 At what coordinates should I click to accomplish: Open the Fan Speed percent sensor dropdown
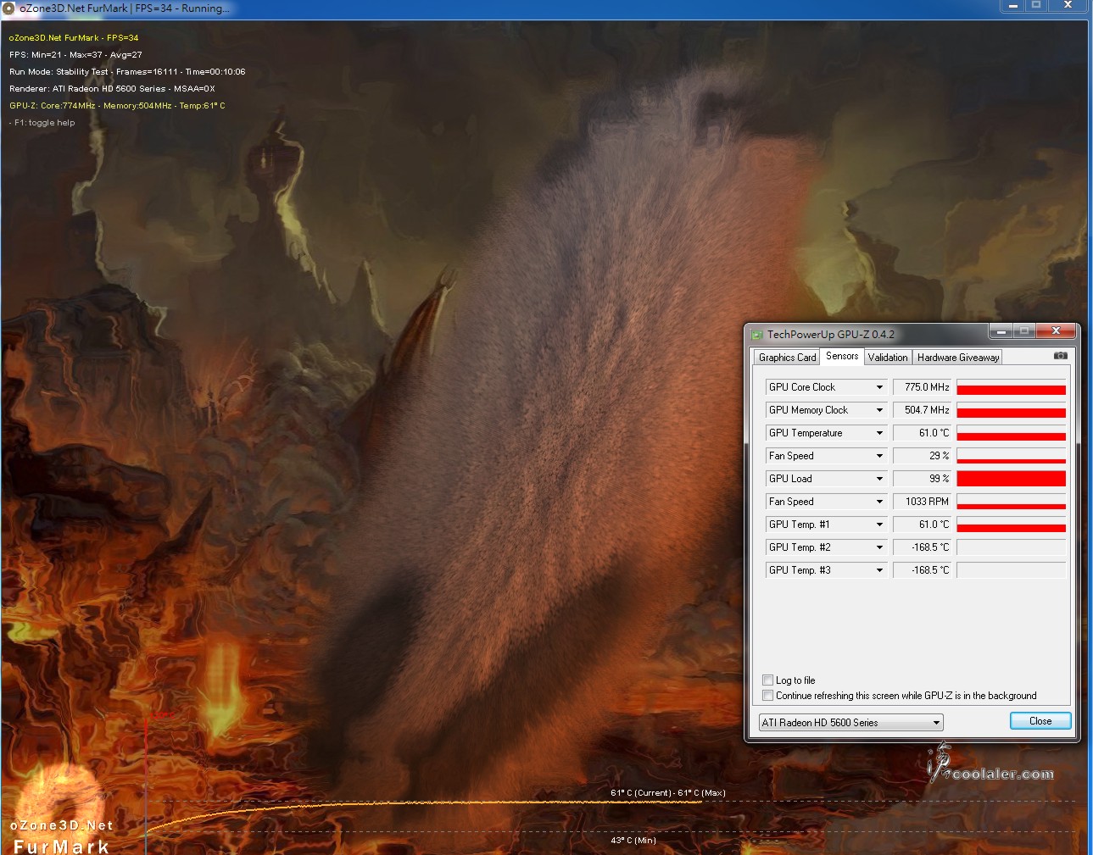(879, 456)
